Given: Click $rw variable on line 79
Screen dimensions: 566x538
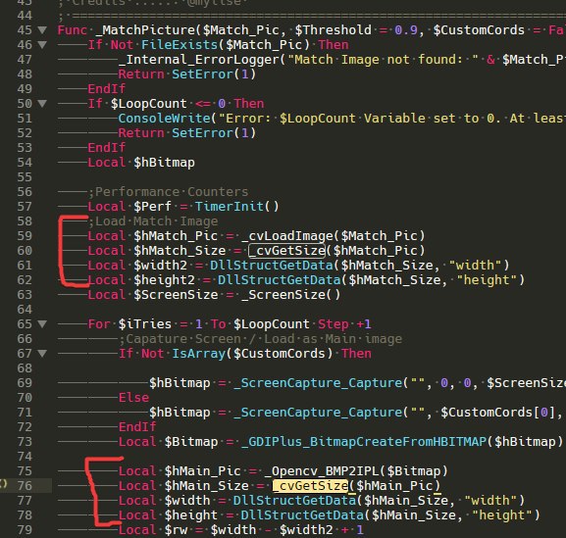Looking at the screenshot, I should [176, 530].
